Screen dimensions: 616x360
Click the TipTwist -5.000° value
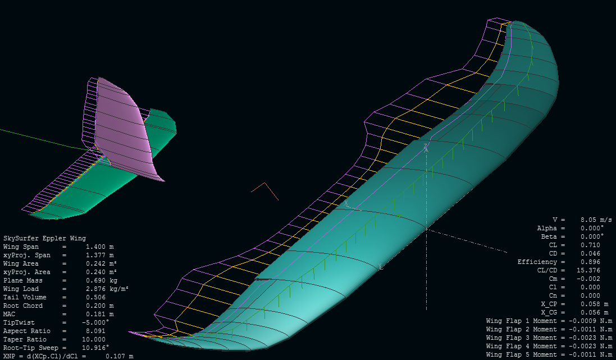pos(97,322)
